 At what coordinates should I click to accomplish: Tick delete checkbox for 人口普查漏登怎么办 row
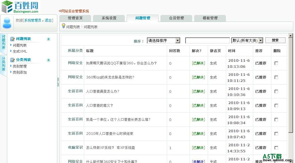276,91
